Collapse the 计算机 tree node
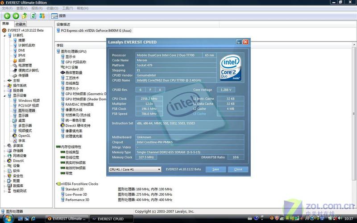The width and height of the screenshot is (357, 223). point(4,36)
